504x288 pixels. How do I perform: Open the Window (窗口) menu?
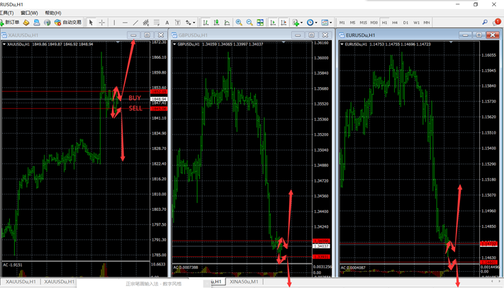30,13
